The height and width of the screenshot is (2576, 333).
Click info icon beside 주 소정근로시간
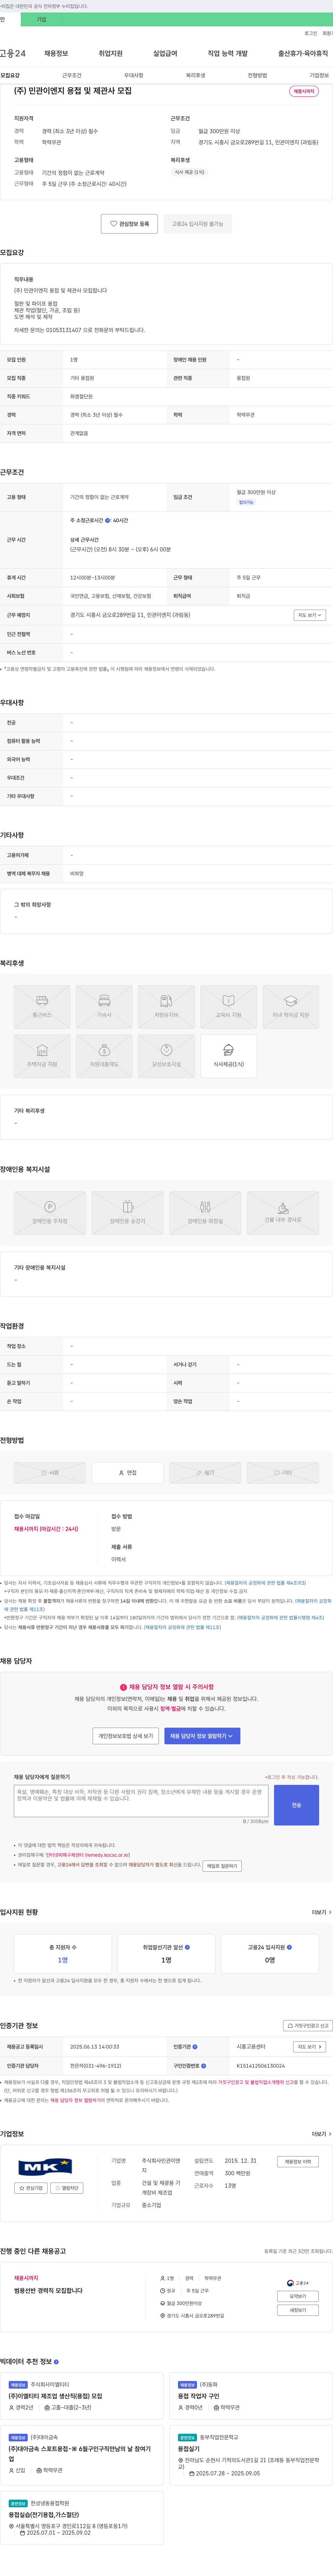pyautogui.click(x=108, y=520)
